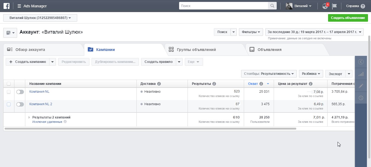The height and width of the screenshot is (167, 371).
Task: Check the Компания NL 2 row checkbox
Action: (x=9, y=104)
